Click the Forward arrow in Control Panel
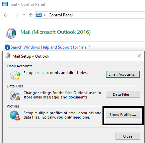This screenshot has height=143, width=145. (16, 15)
